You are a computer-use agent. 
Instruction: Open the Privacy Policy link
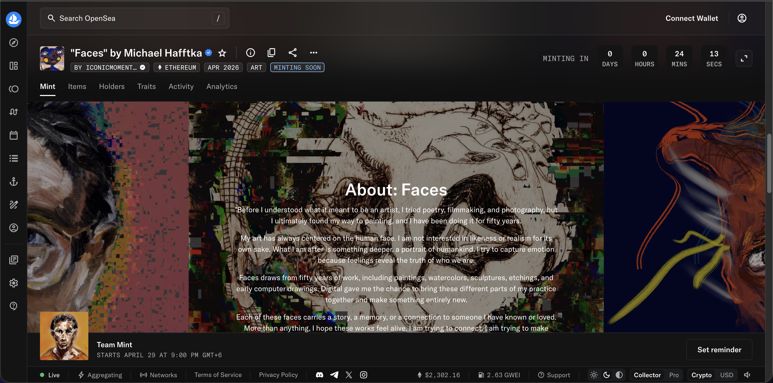coord(278,375)
